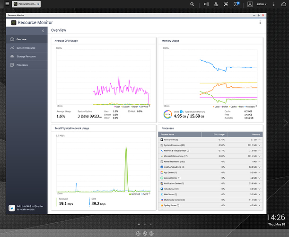Click the 3 Days system uptime value

89,116
